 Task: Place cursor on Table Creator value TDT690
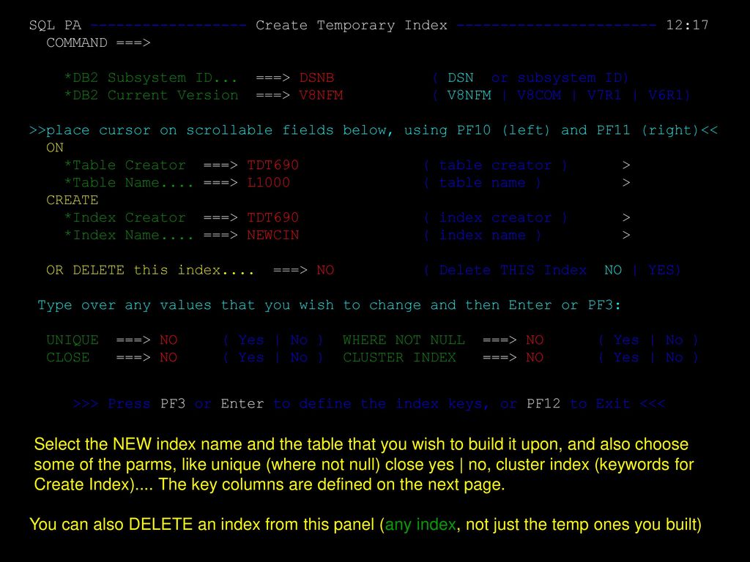tap(272, 165)
